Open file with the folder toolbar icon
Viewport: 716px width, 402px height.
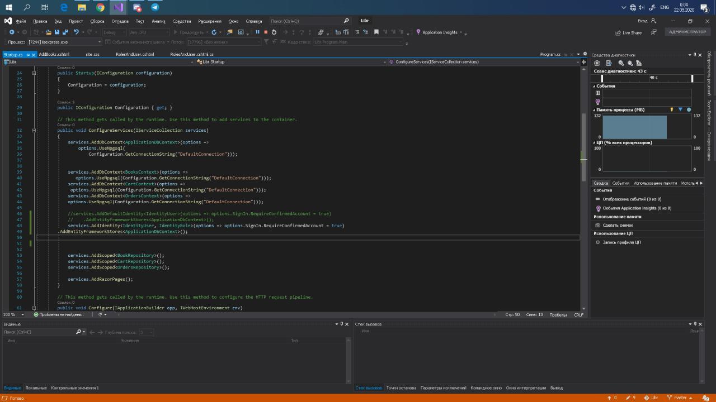tap(49, 32)
